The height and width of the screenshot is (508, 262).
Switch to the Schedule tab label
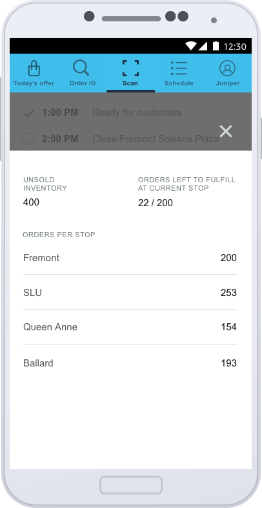pyautogui.click(x=179, y=83)
